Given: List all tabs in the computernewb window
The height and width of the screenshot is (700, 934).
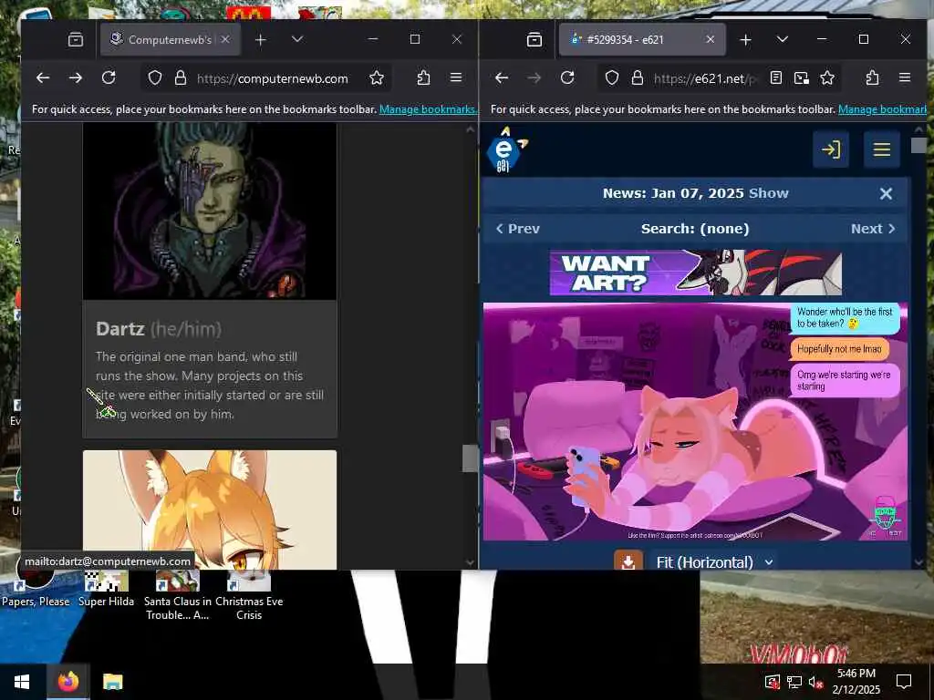Looking at the screenshot, I should [297, 40].
